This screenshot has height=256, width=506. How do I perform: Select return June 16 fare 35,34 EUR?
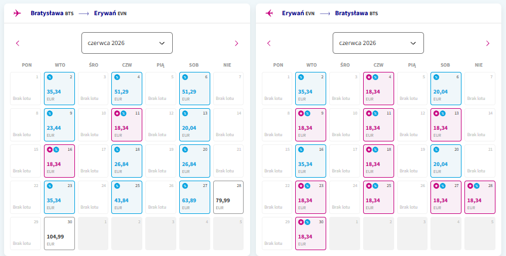click(310, 161)
